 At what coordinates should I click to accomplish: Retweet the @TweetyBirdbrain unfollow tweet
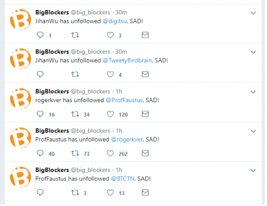[75, 74]
